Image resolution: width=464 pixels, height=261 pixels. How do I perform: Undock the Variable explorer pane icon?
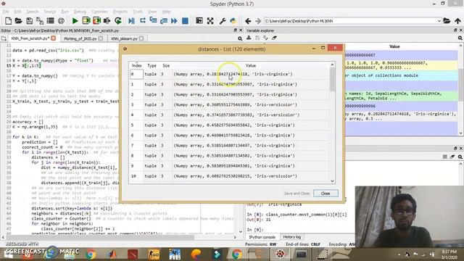(x=455, y=30)
